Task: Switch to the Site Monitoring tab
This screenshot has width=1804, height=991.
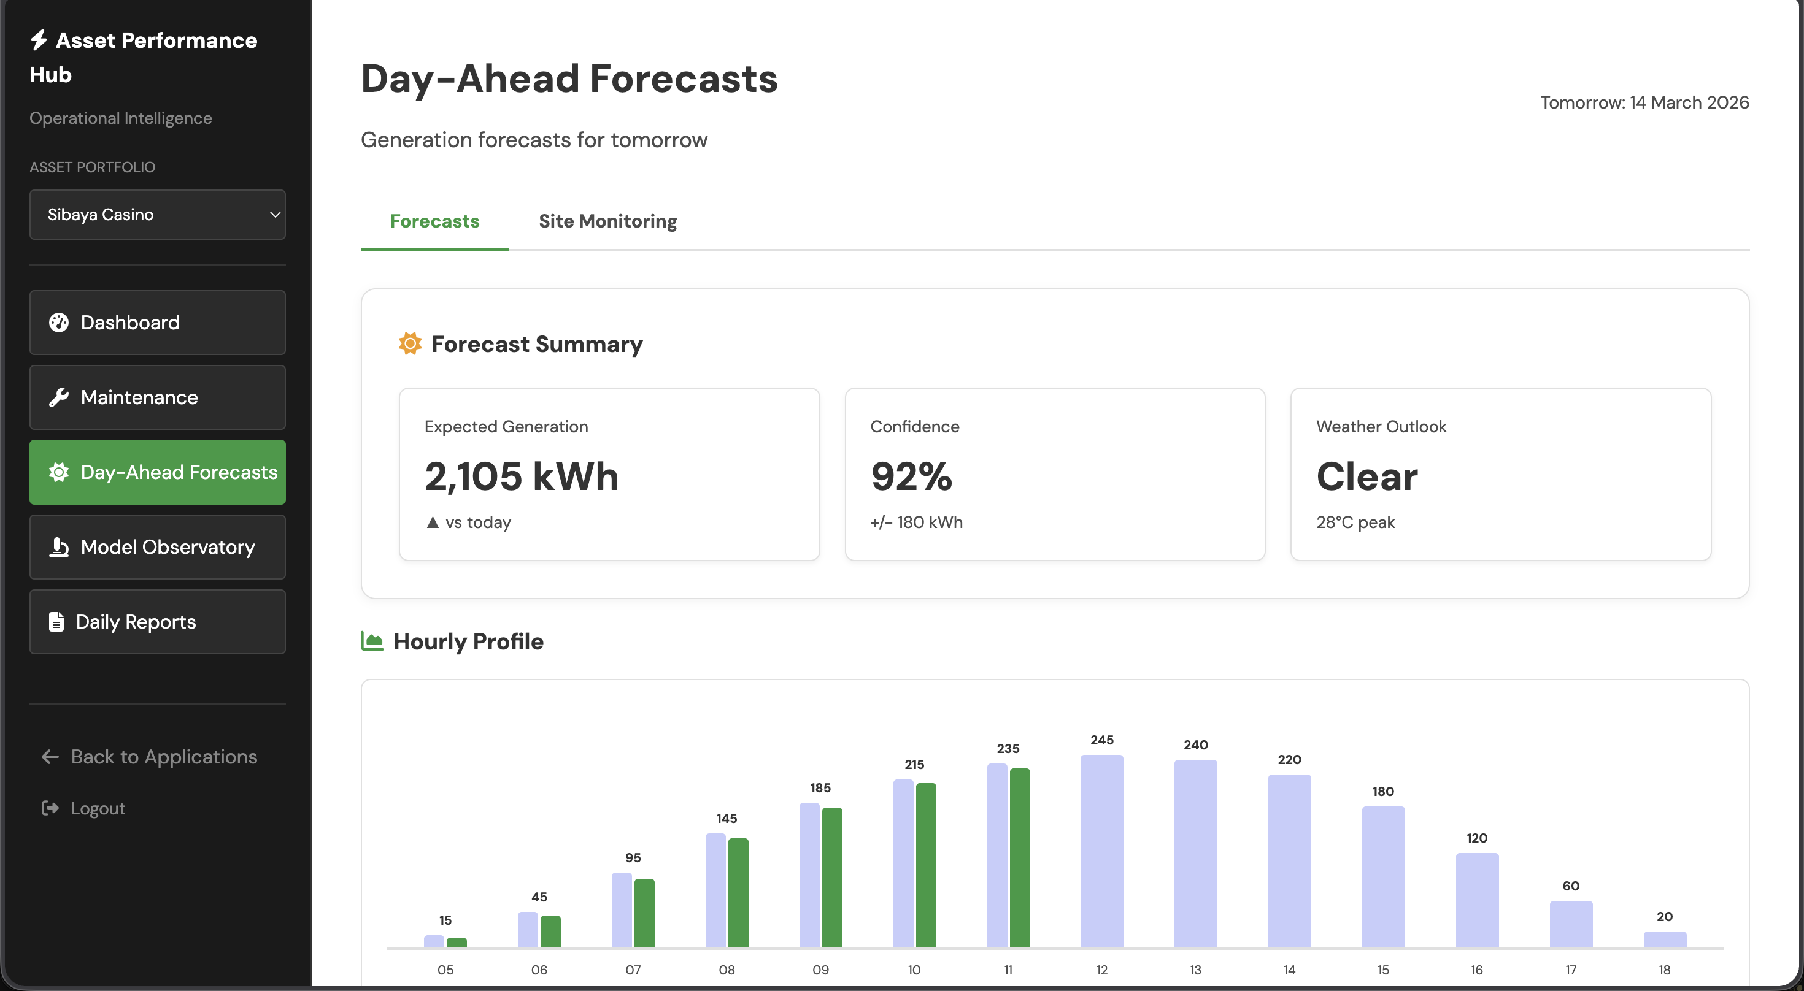Action: pyautogui.click(x=607, y=221)
